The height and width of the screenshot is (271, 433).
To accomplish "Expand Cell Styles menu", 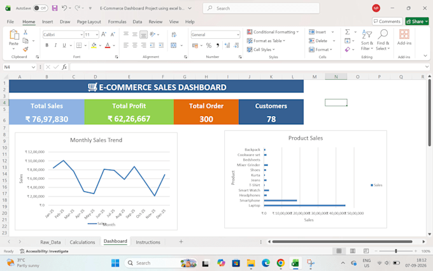I will coord(261,50).
